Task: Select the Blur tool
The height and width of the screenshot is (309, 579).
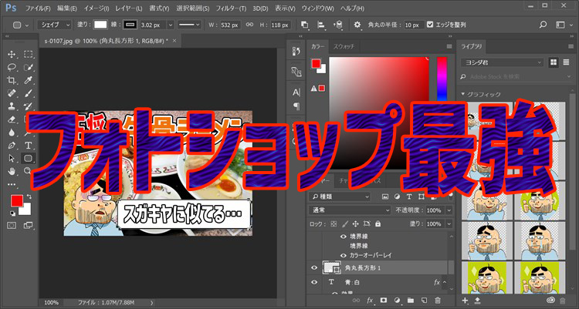Action: (x=12, y=133)
